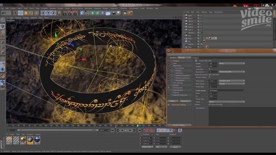The image size is (276, 155).
Task: Open Edit Render Settings toolbar icon
Action: pos(76,13)
